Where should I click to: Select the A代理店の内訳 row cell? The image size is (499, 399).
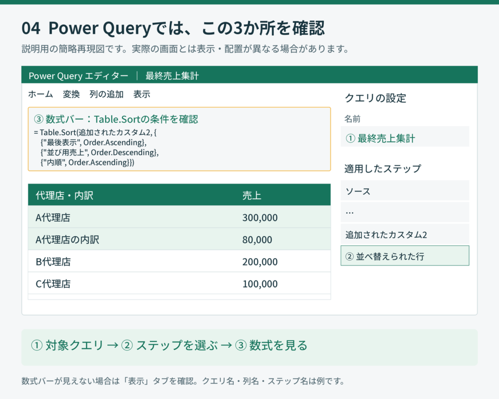pos(67,239)
